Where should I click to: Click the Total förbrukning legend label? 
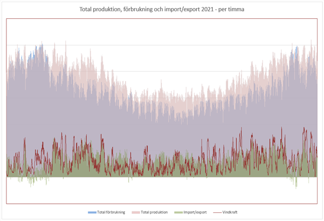coord(111,212)
